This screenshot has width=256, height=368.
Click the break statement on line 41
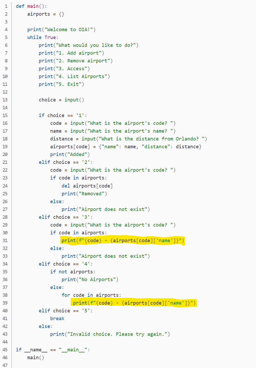57,318
